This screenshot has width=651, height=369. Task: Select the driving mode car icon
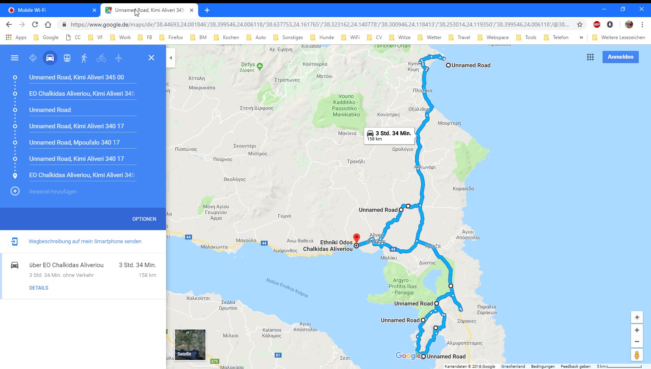tap(50, 58)
